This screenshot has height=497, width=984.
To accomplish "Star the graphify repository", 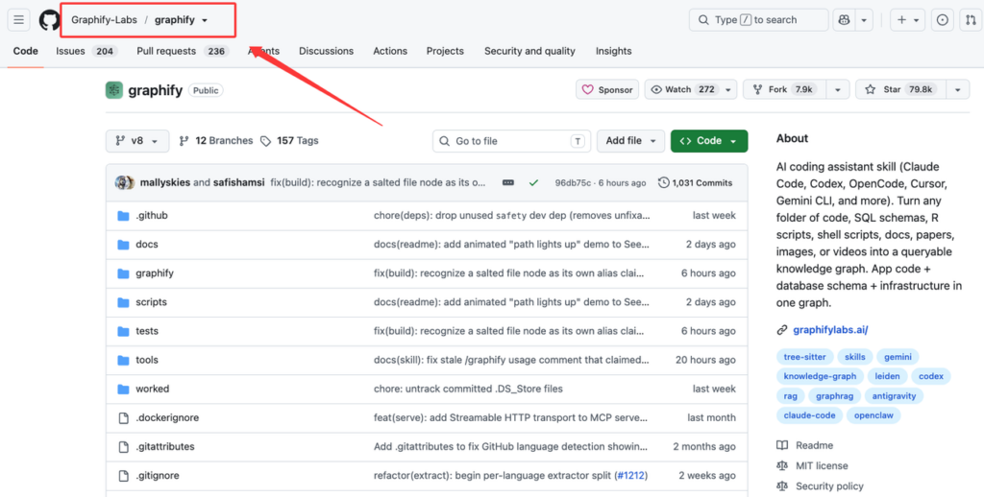I will click(900, 89).
